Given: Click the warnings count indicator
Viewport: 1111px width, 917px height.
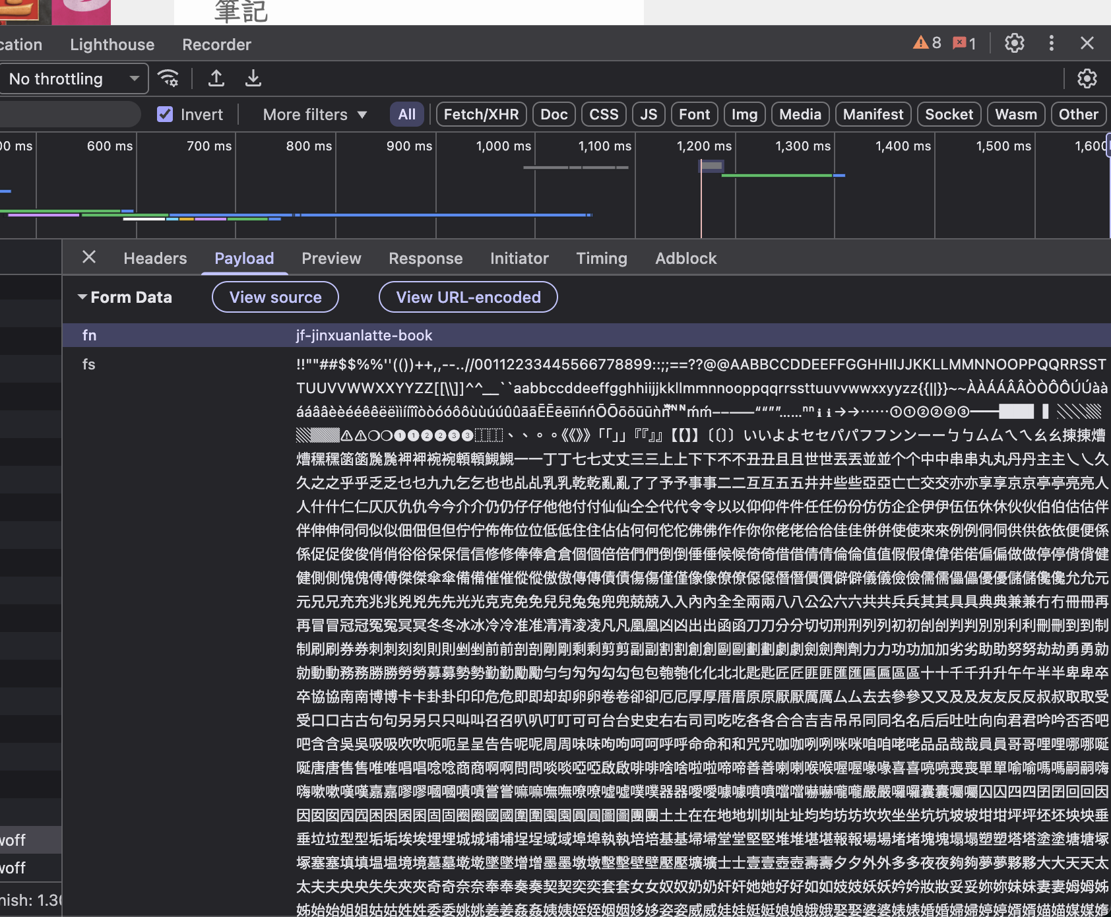Looking at the screenshot, I should pos(927,44).
